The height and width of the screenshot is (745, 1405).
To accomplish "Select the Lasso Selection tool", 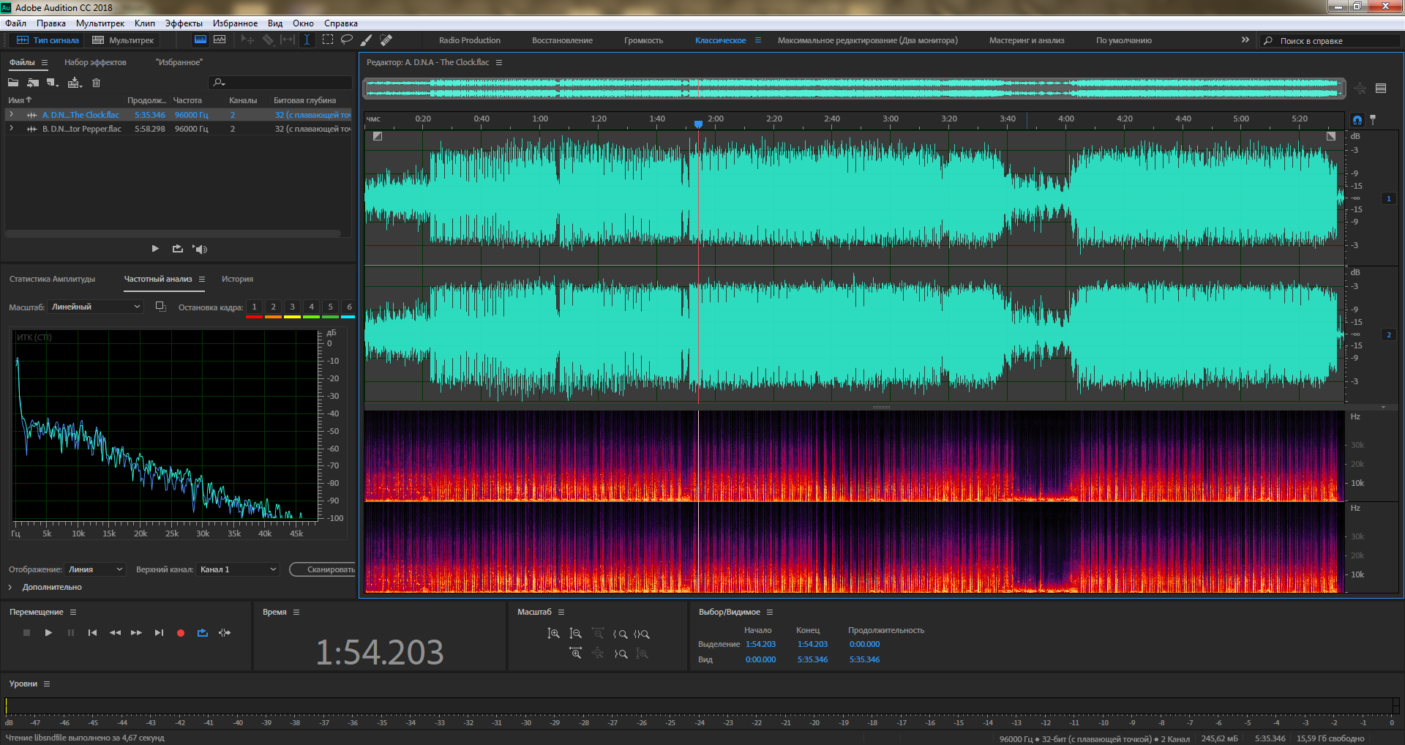I will point(347,40).
